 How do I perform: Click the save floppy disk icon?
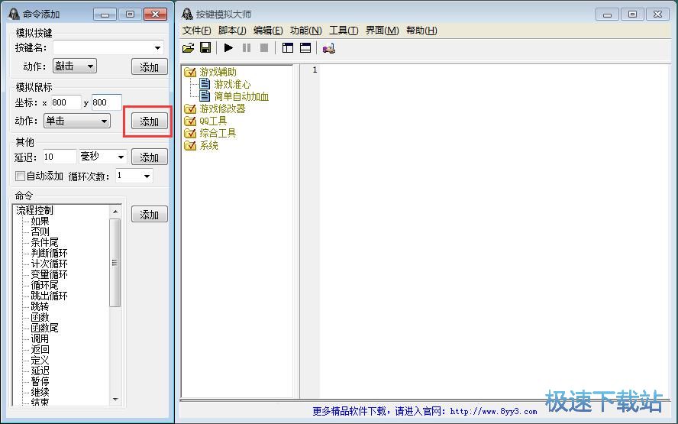pos(205,48)
